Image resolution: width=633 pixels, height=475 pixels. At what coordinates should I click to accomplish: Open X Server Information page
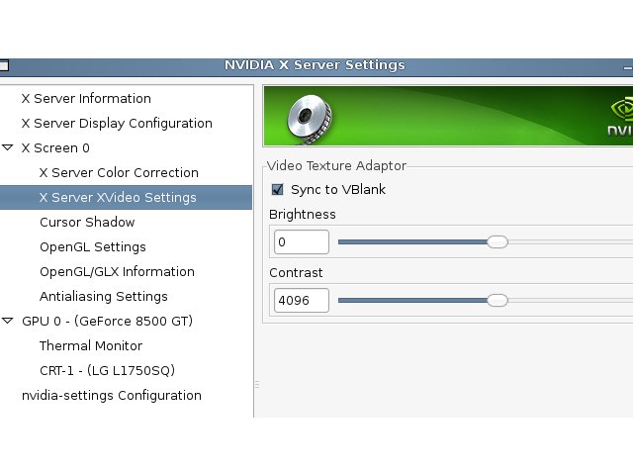[86, 99]
